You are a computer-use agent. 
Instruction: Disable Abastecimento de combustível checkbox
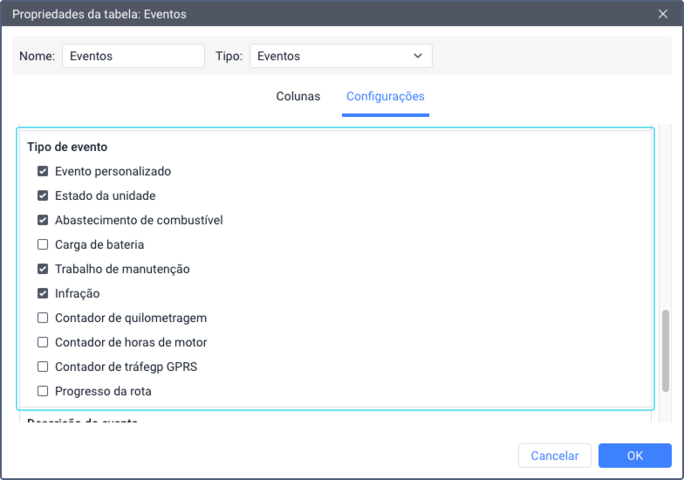pos(43,221)
